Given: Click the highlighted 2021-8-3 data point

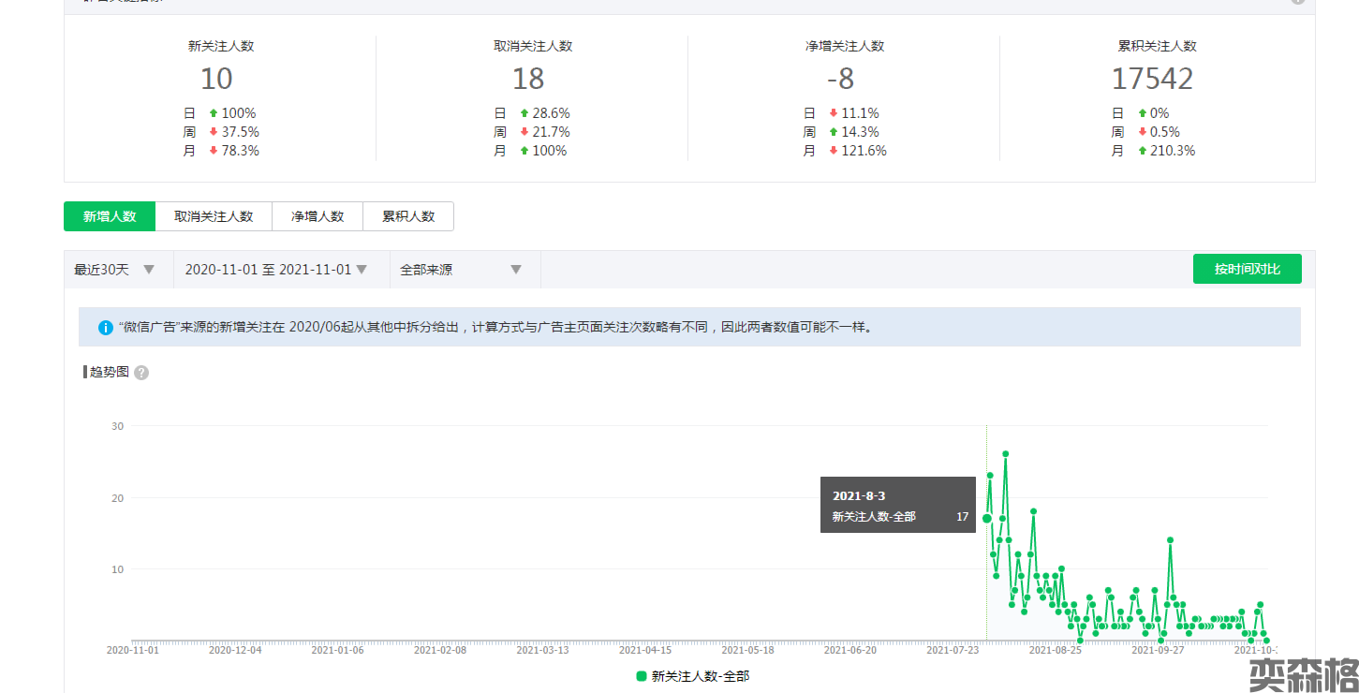Looking at the screenshot, I should pos(986,518).
